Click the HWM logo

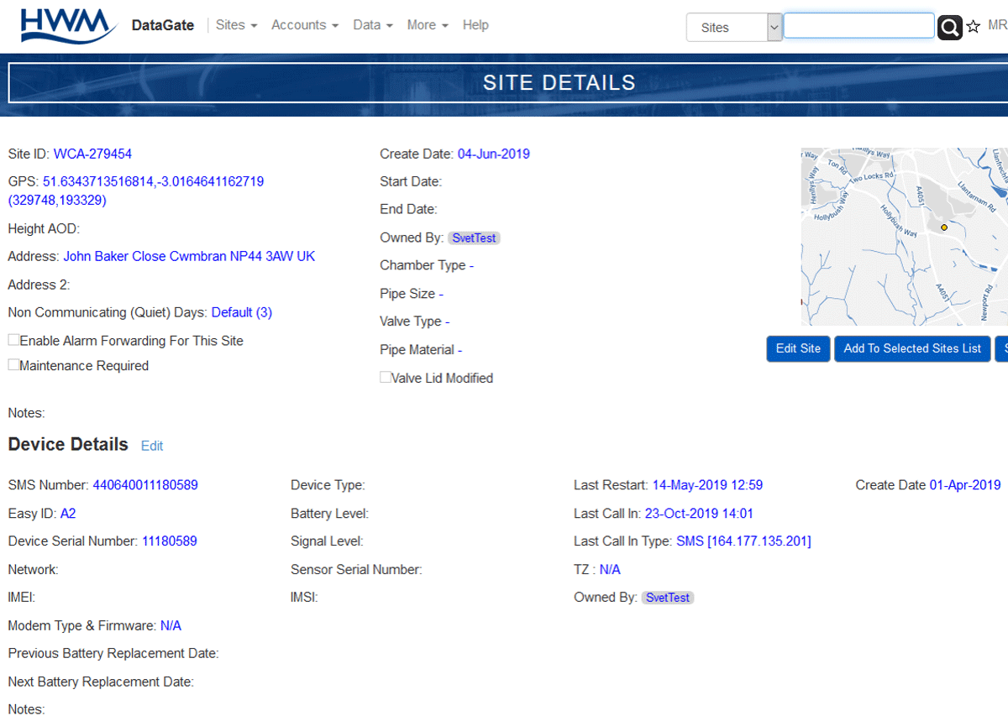(x=69, y=26)
